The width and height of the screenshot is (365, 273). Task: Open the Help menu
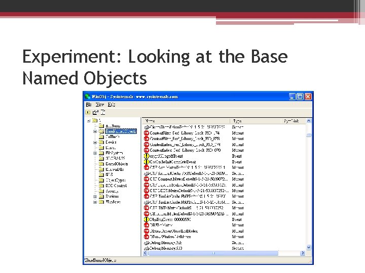111,105
